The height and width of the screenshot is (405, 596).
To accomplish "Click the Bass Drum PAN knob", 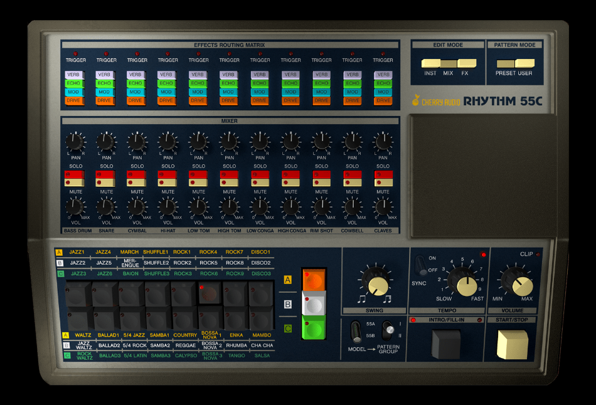I will pos(75,142).
